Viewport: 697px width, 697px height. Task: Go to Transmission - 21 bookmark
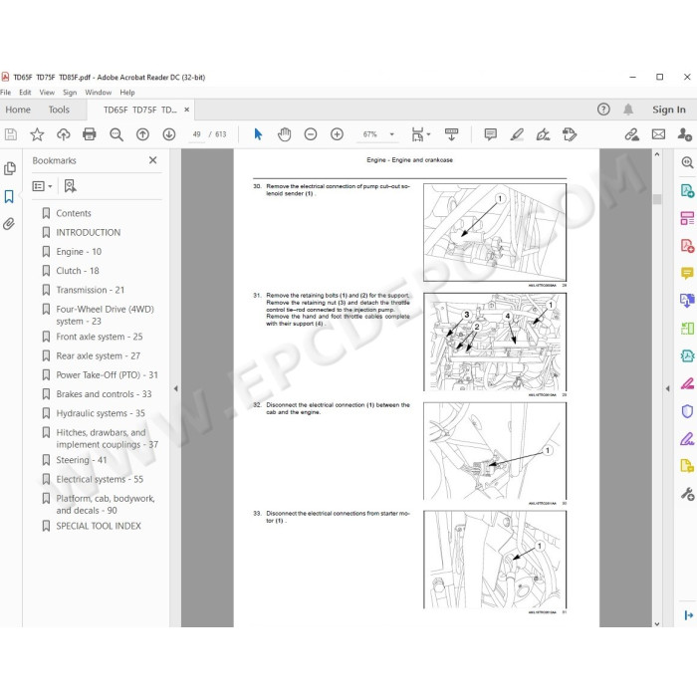point(91,290)
